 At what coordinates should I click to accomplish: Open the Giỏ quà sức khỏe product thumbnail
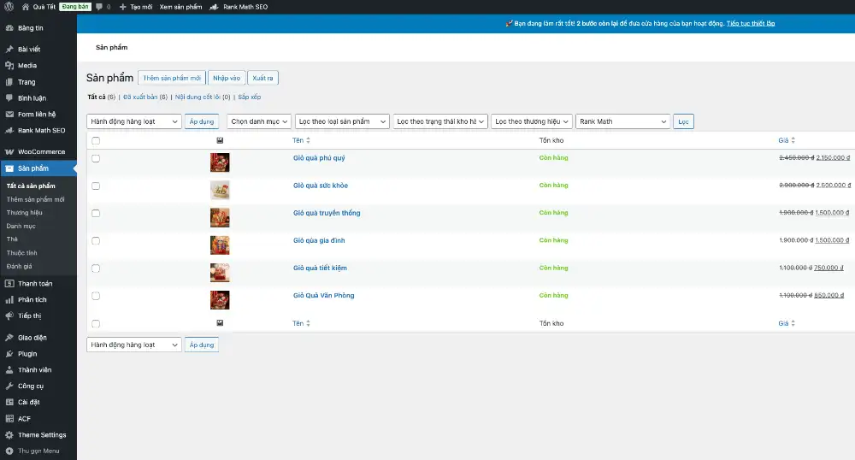220,190
